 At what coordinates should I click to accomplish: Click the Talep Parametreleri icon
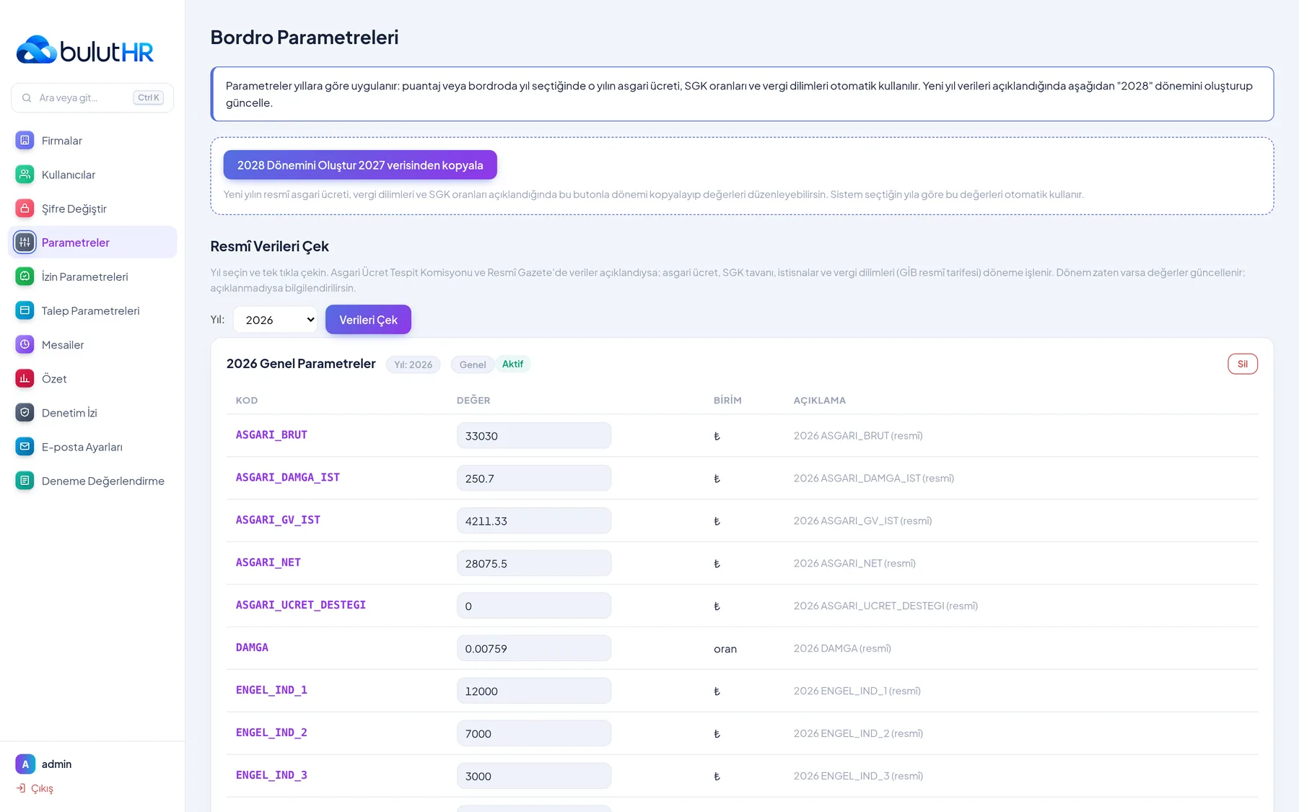click(x=25, y=310)
